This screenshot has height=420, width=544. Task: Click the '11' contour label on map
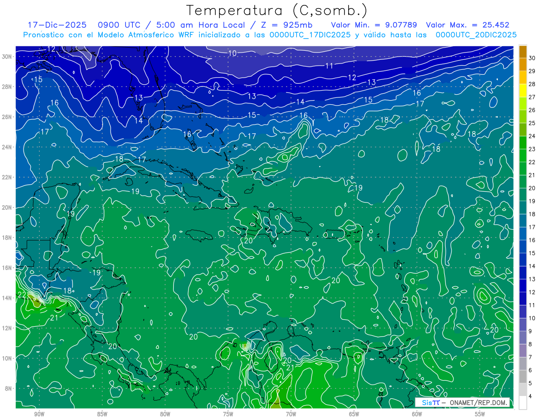click(330, 66)
